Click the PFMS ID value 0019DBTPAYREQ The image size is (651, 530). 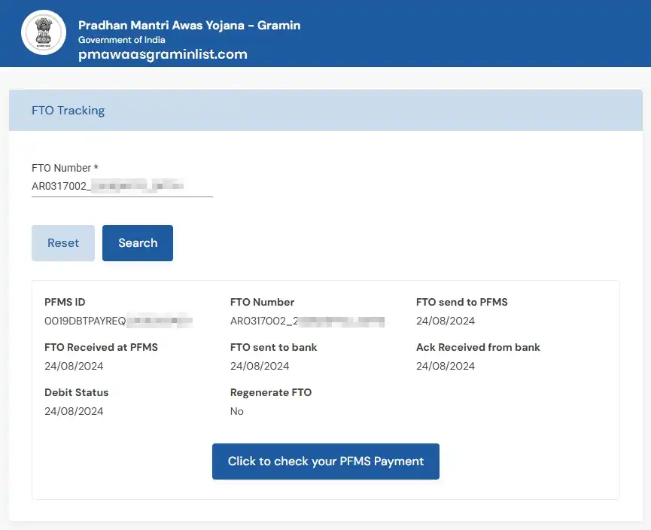pyautogui.click(x=118, y=321)
